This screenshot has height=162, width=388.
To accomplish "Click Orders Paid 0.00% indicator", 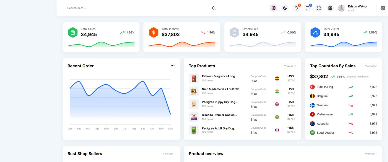I will pos(289,33).
